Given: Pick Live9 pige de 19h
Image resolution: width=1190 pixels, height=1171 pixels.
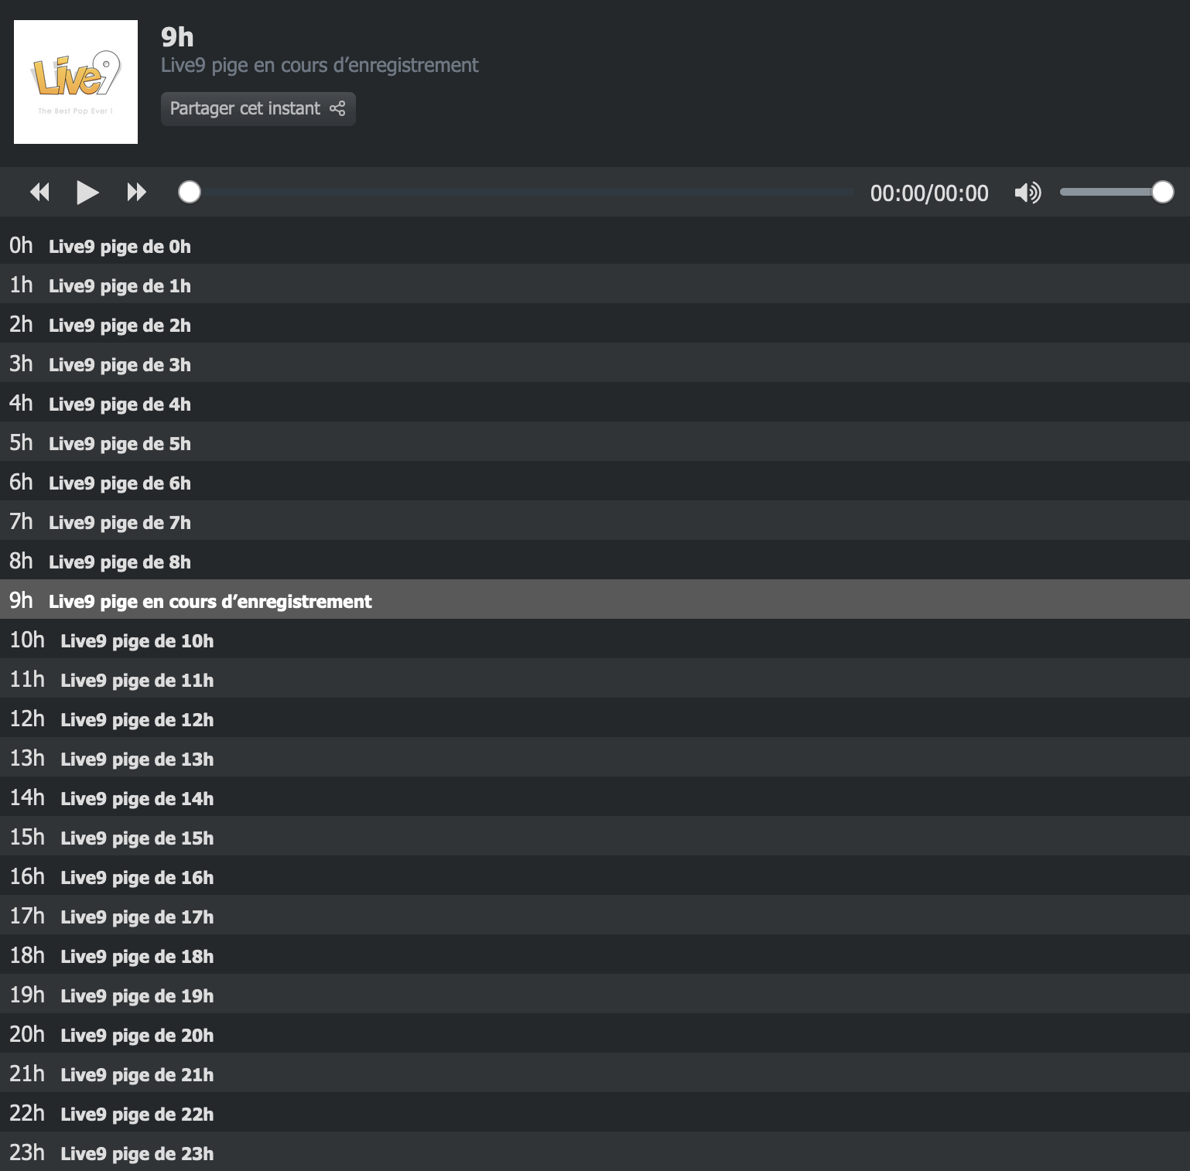Looking at the screenshot, I should [595, 994].
